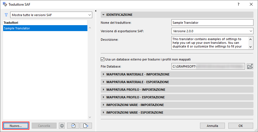Click description scrollbar up arrow

(250, 39)
